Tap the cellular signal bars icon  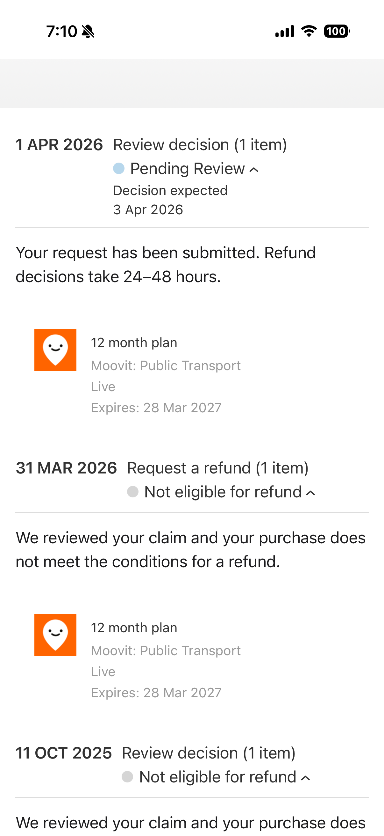click(x=285, y=32)
